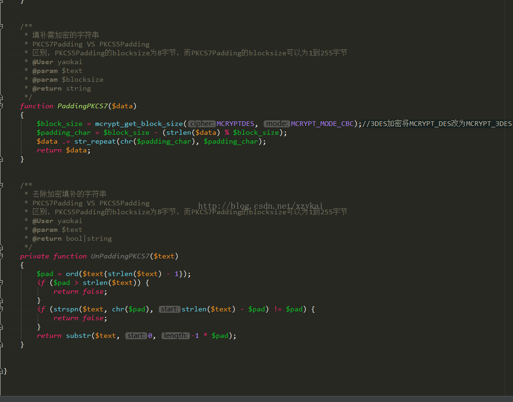Click '$pad' variable in 'ord' assignment line
This screenshot has height=402, width=513.
pyautogui.click(x=45, y=274)
